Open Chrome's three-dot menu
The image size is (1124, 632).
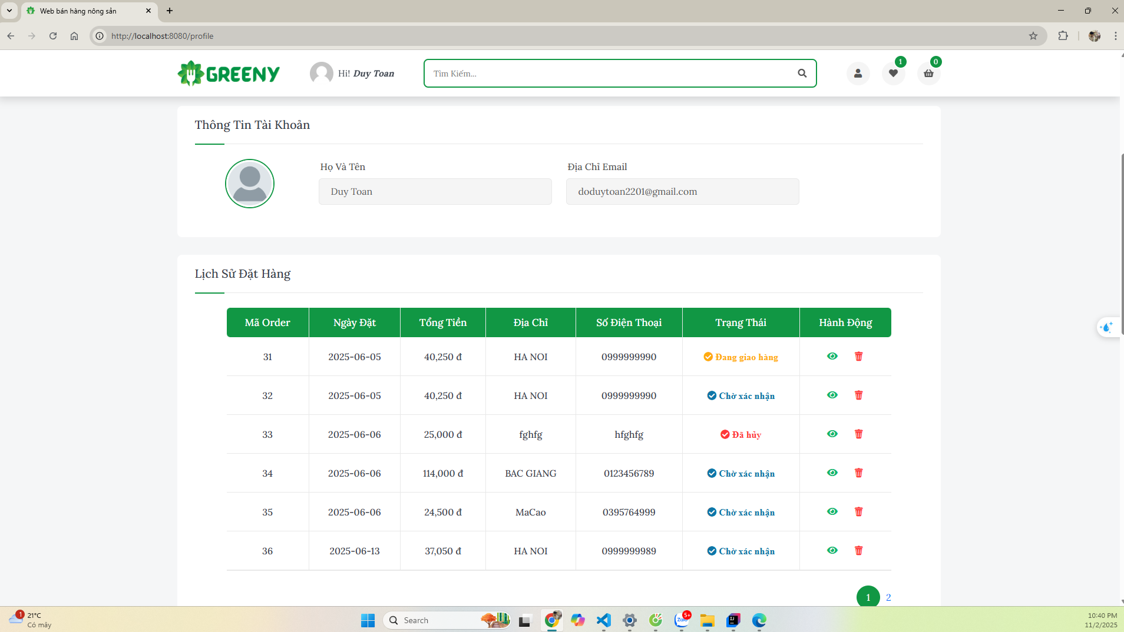point(1115,36)
